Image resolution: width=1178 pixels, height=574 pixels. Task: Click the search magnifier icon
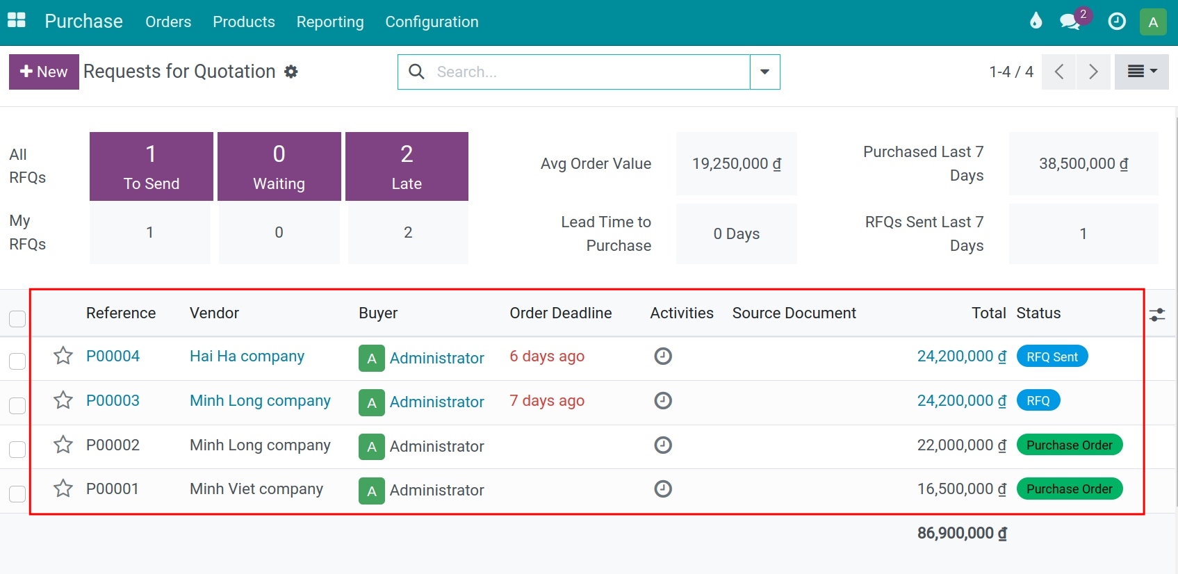(416, 72)
